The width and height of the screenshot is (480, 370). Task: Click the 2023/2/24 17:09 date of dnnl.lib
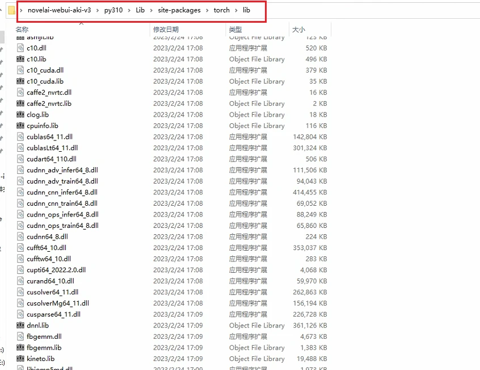(178, 325)
